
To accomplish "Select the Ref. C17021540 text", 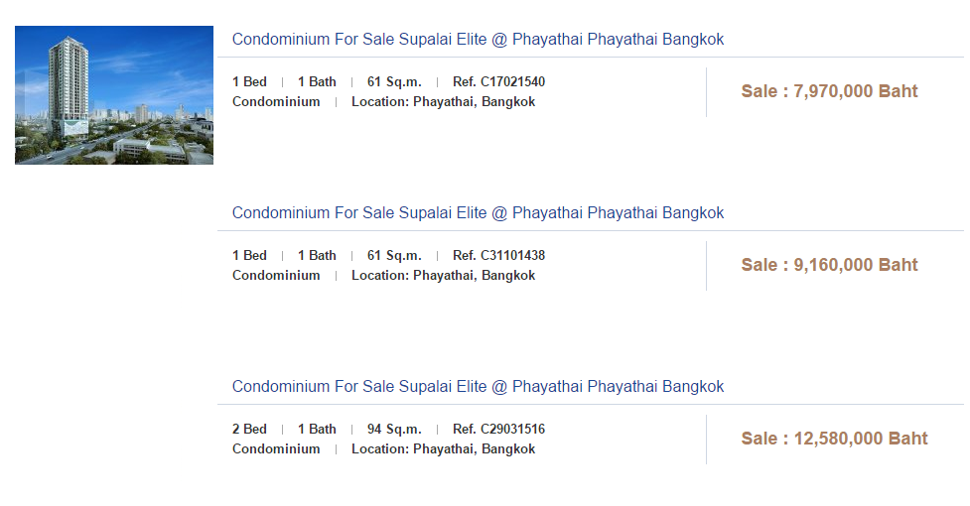I will point(498,82).
